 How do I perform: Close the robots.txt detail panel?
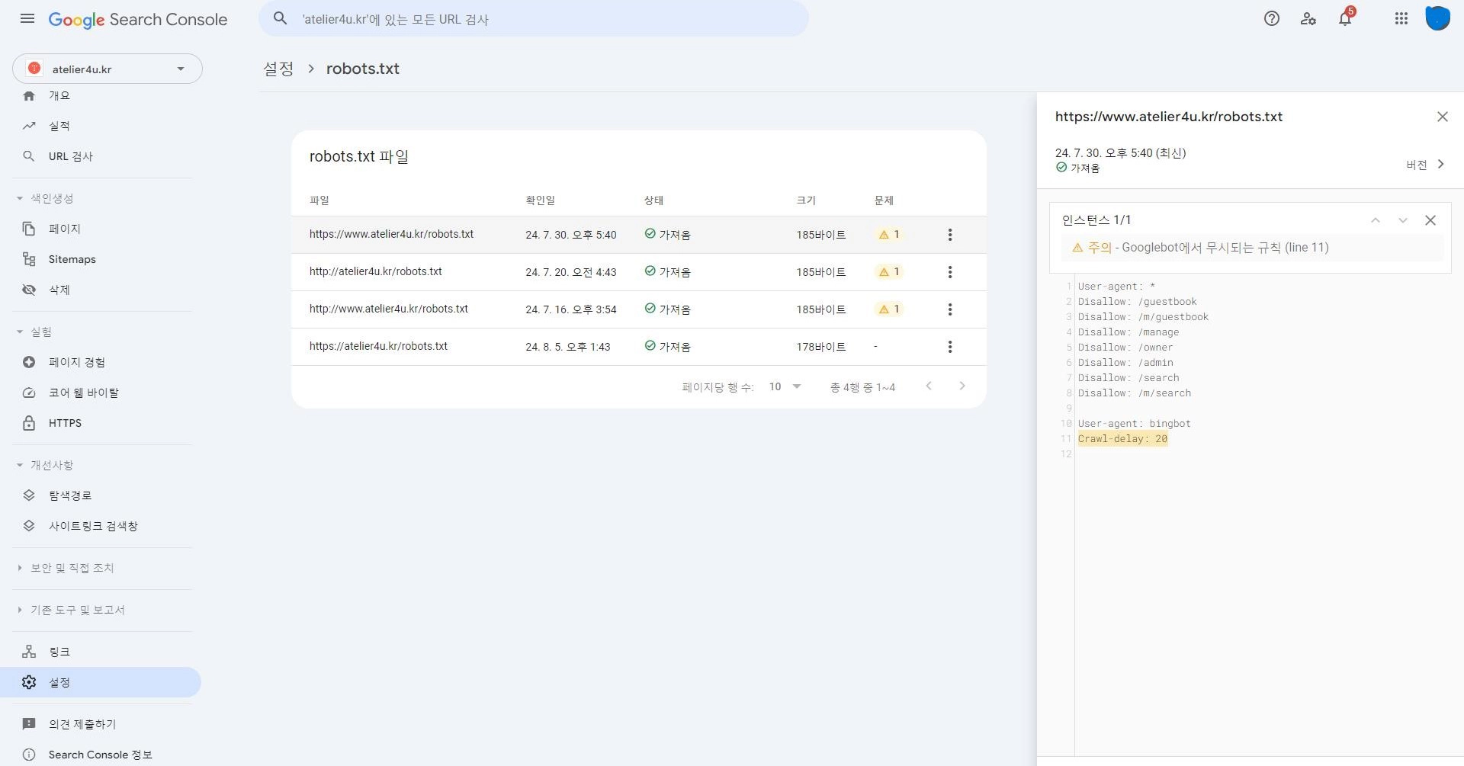(x=1443, y=117)
